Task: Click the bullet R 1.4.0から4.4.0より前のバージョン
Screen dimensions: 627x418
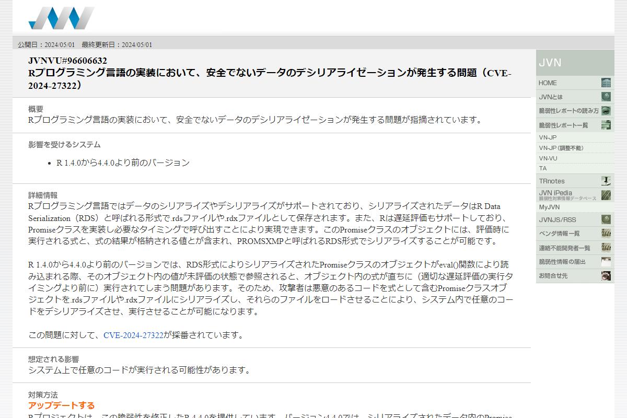Action: (x=123, y=162)
